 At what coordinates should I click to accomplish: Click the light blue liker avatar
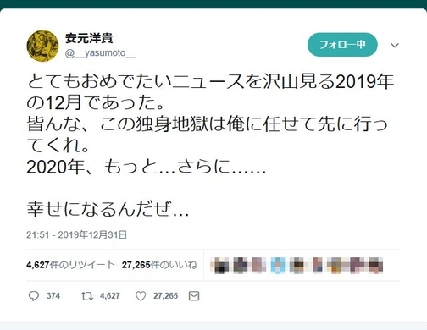(278, 266)
